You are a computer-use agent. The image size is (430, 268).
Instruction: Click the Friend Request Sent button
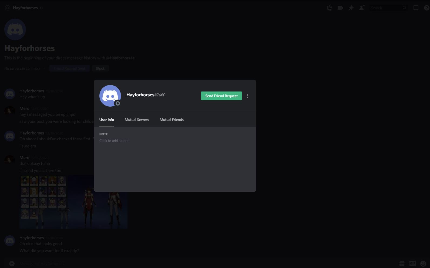(69, 68)
